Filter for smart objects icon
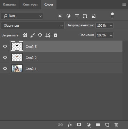 (x=94, y=16)
